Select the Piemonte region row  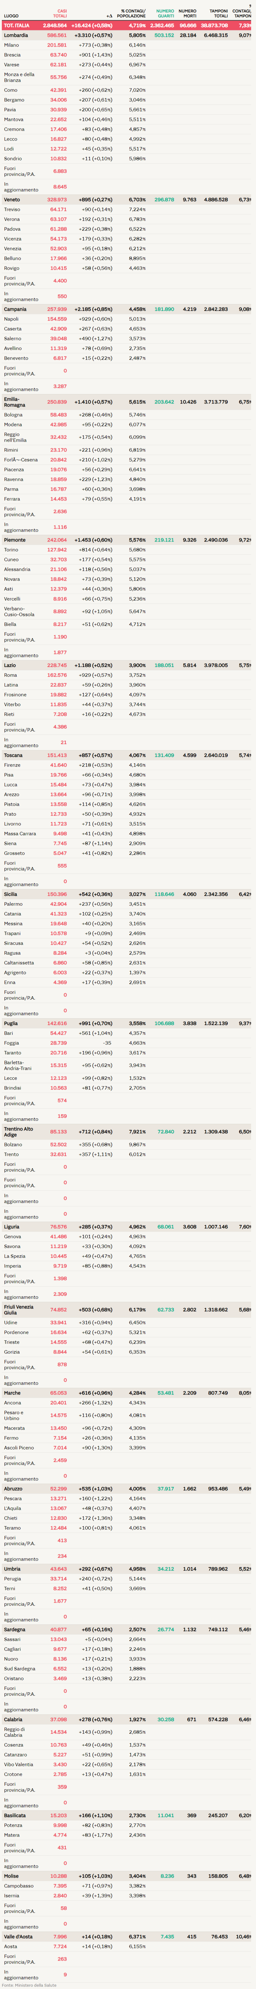[x=128, y=540]
